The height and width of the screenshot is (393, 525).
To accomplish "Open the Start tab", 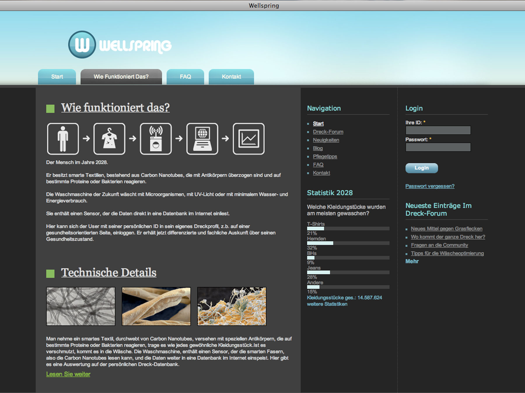I will click(57, 77).
